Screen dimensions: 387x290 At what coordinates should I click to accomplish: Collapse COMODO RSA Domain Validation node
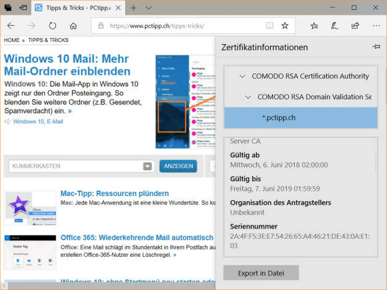[248, 97]
